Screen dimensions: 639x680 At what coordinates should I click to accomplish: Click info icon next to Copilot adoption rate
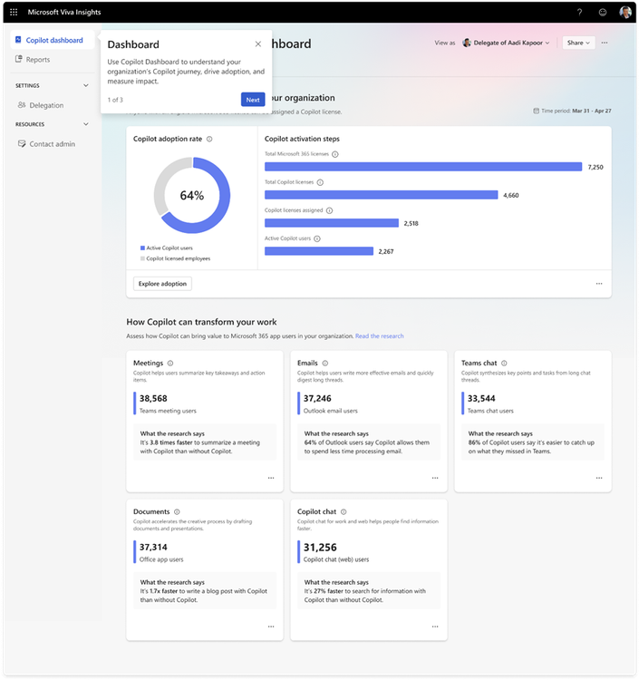tap(209, 140)
